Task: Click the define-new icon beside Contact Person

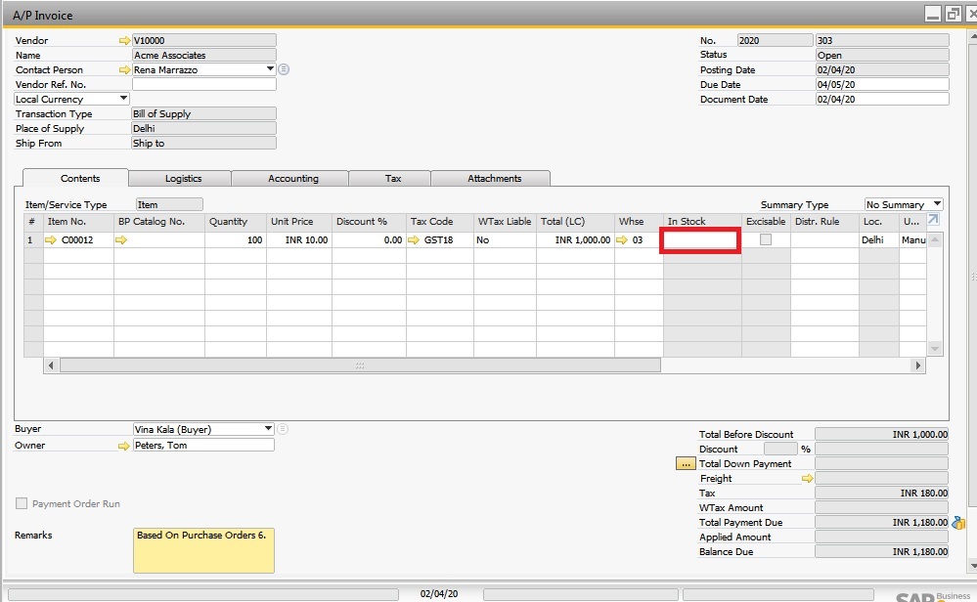Action: coord(283,69)
